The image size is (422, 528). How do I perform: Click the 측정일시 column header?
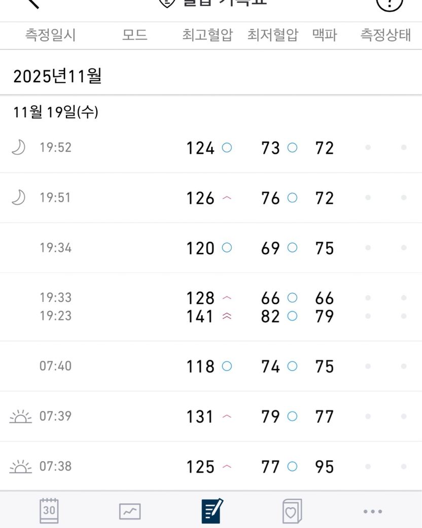pyautogui.click(x=50, y=36)
